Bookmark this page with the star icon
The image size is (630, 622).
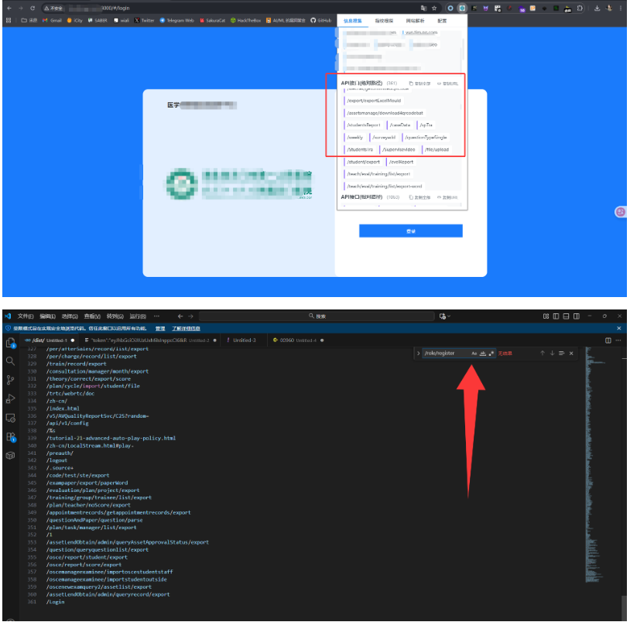[434, 8]
